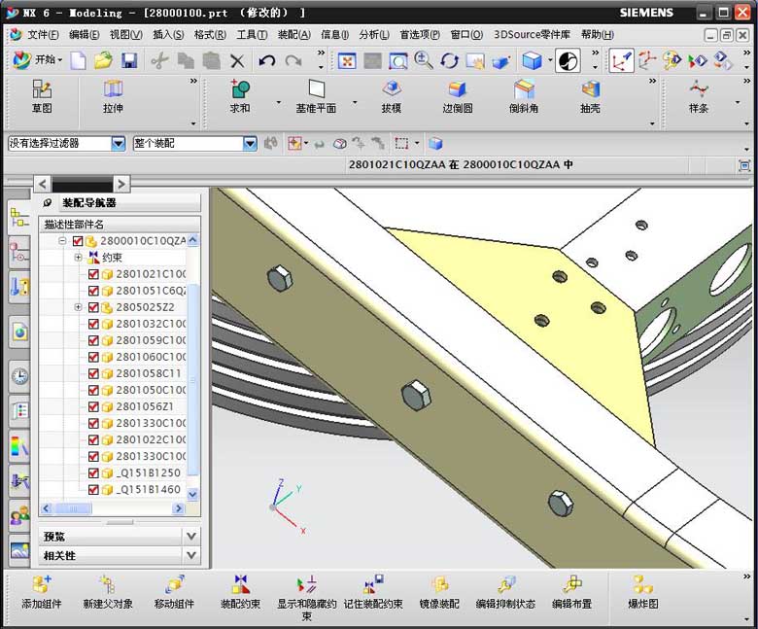Open the Assembly Navigator sidebar tab
Image resolution: width=758 pixels, height=629 pixels.
[19, 218]
